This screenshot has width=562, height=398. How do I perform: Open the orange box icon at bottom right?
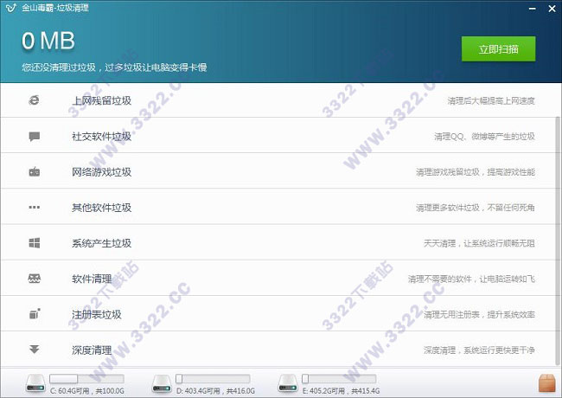point(546,383)
